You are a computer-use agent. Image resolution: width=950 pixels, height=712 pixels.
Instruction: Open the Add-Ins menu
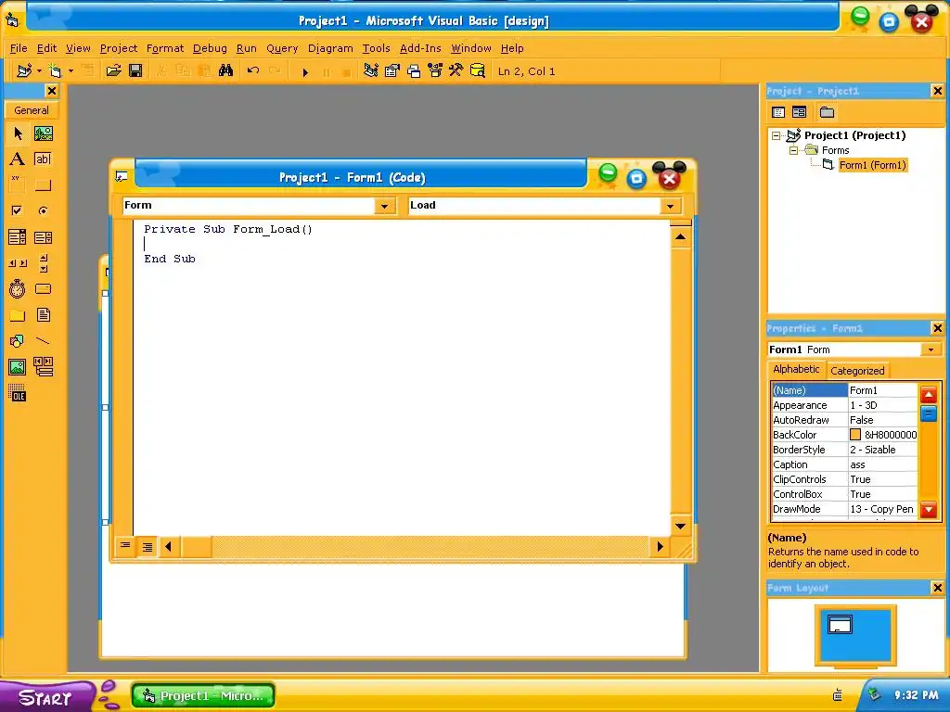pos(420,48)
